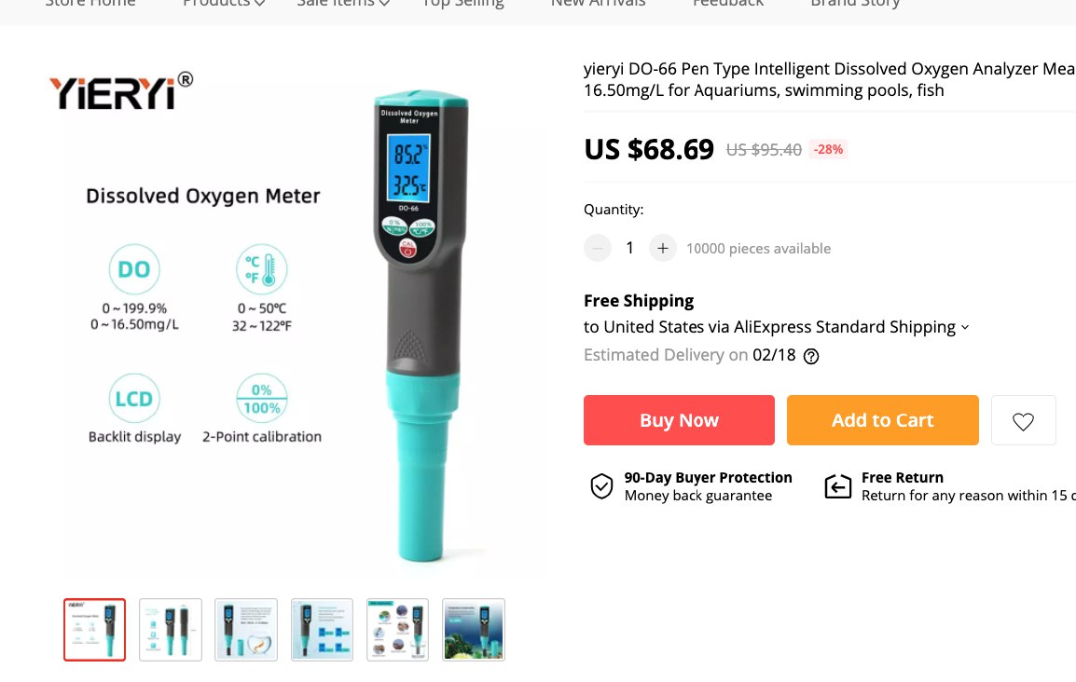1076x682 pixels.
Task: Open the Sale Items menu dropdown
Action: tap(343, 4)
